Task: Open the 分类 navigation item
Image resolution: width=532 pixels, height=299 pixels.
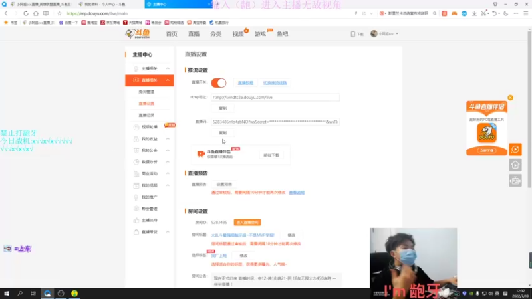Action: pos(215,34)
